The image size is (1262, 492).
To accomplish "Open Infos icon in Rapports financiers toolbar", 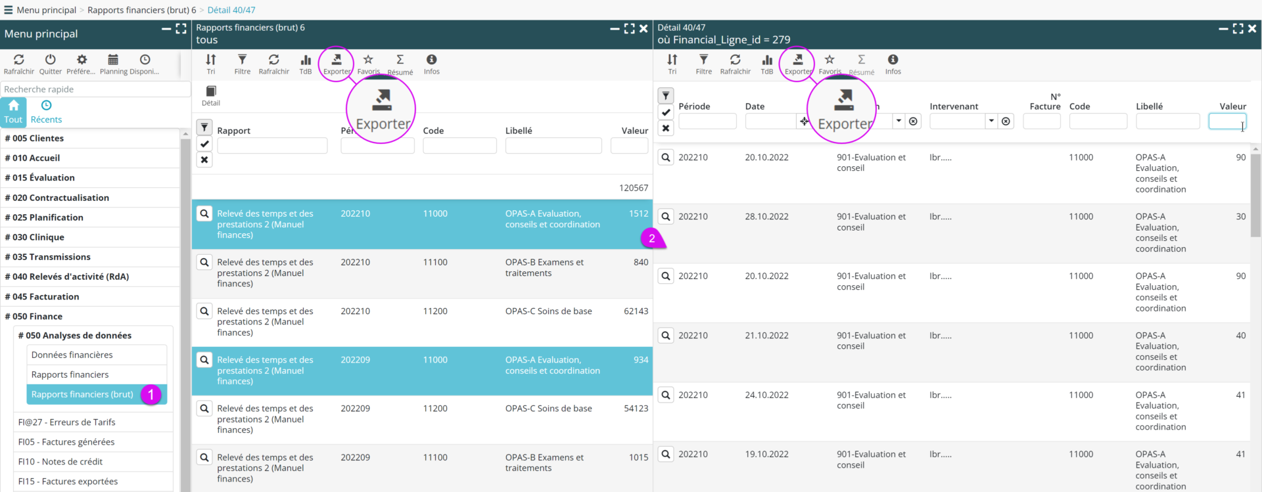I will tap(431, 61).
